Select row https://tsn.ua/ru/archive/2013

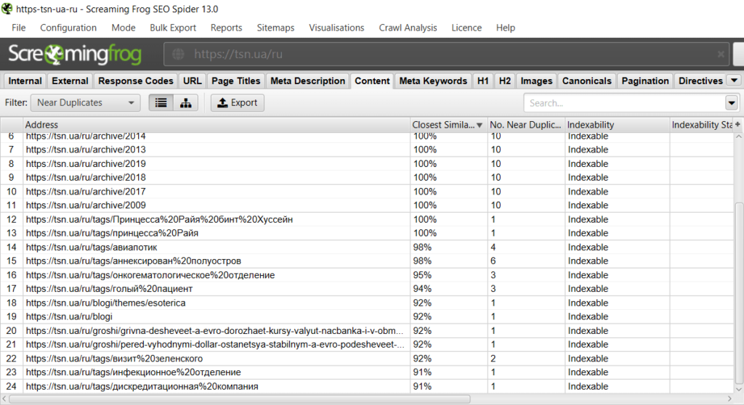coord(367,150)
